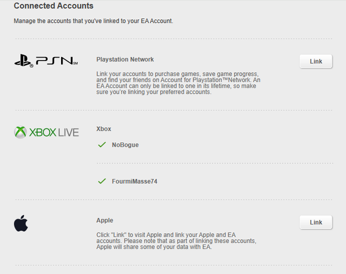The width and height of the screenshot is (346, 274).
Task: Click the Playstation Network title text
Action: pyautogui.click(x=125, y=59)
